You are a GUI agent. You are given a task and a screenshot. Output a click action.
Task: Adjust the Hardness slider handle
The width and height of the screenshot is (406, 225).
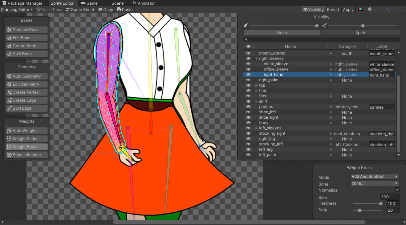(381, 204)
